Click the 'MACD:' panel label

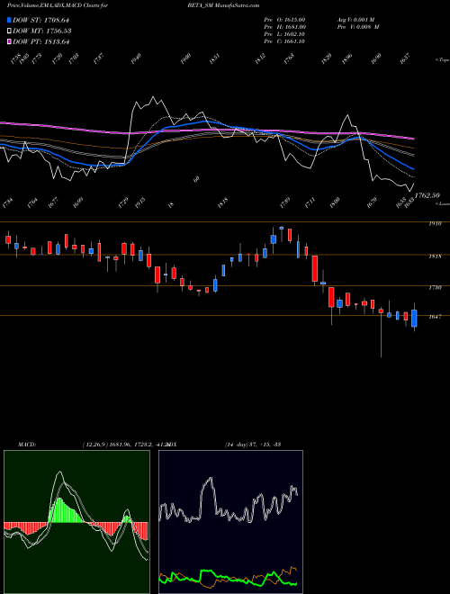tap(27, 445)
